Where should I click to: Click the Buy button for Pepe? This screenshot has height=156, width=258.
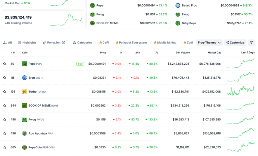click(80, 64)
